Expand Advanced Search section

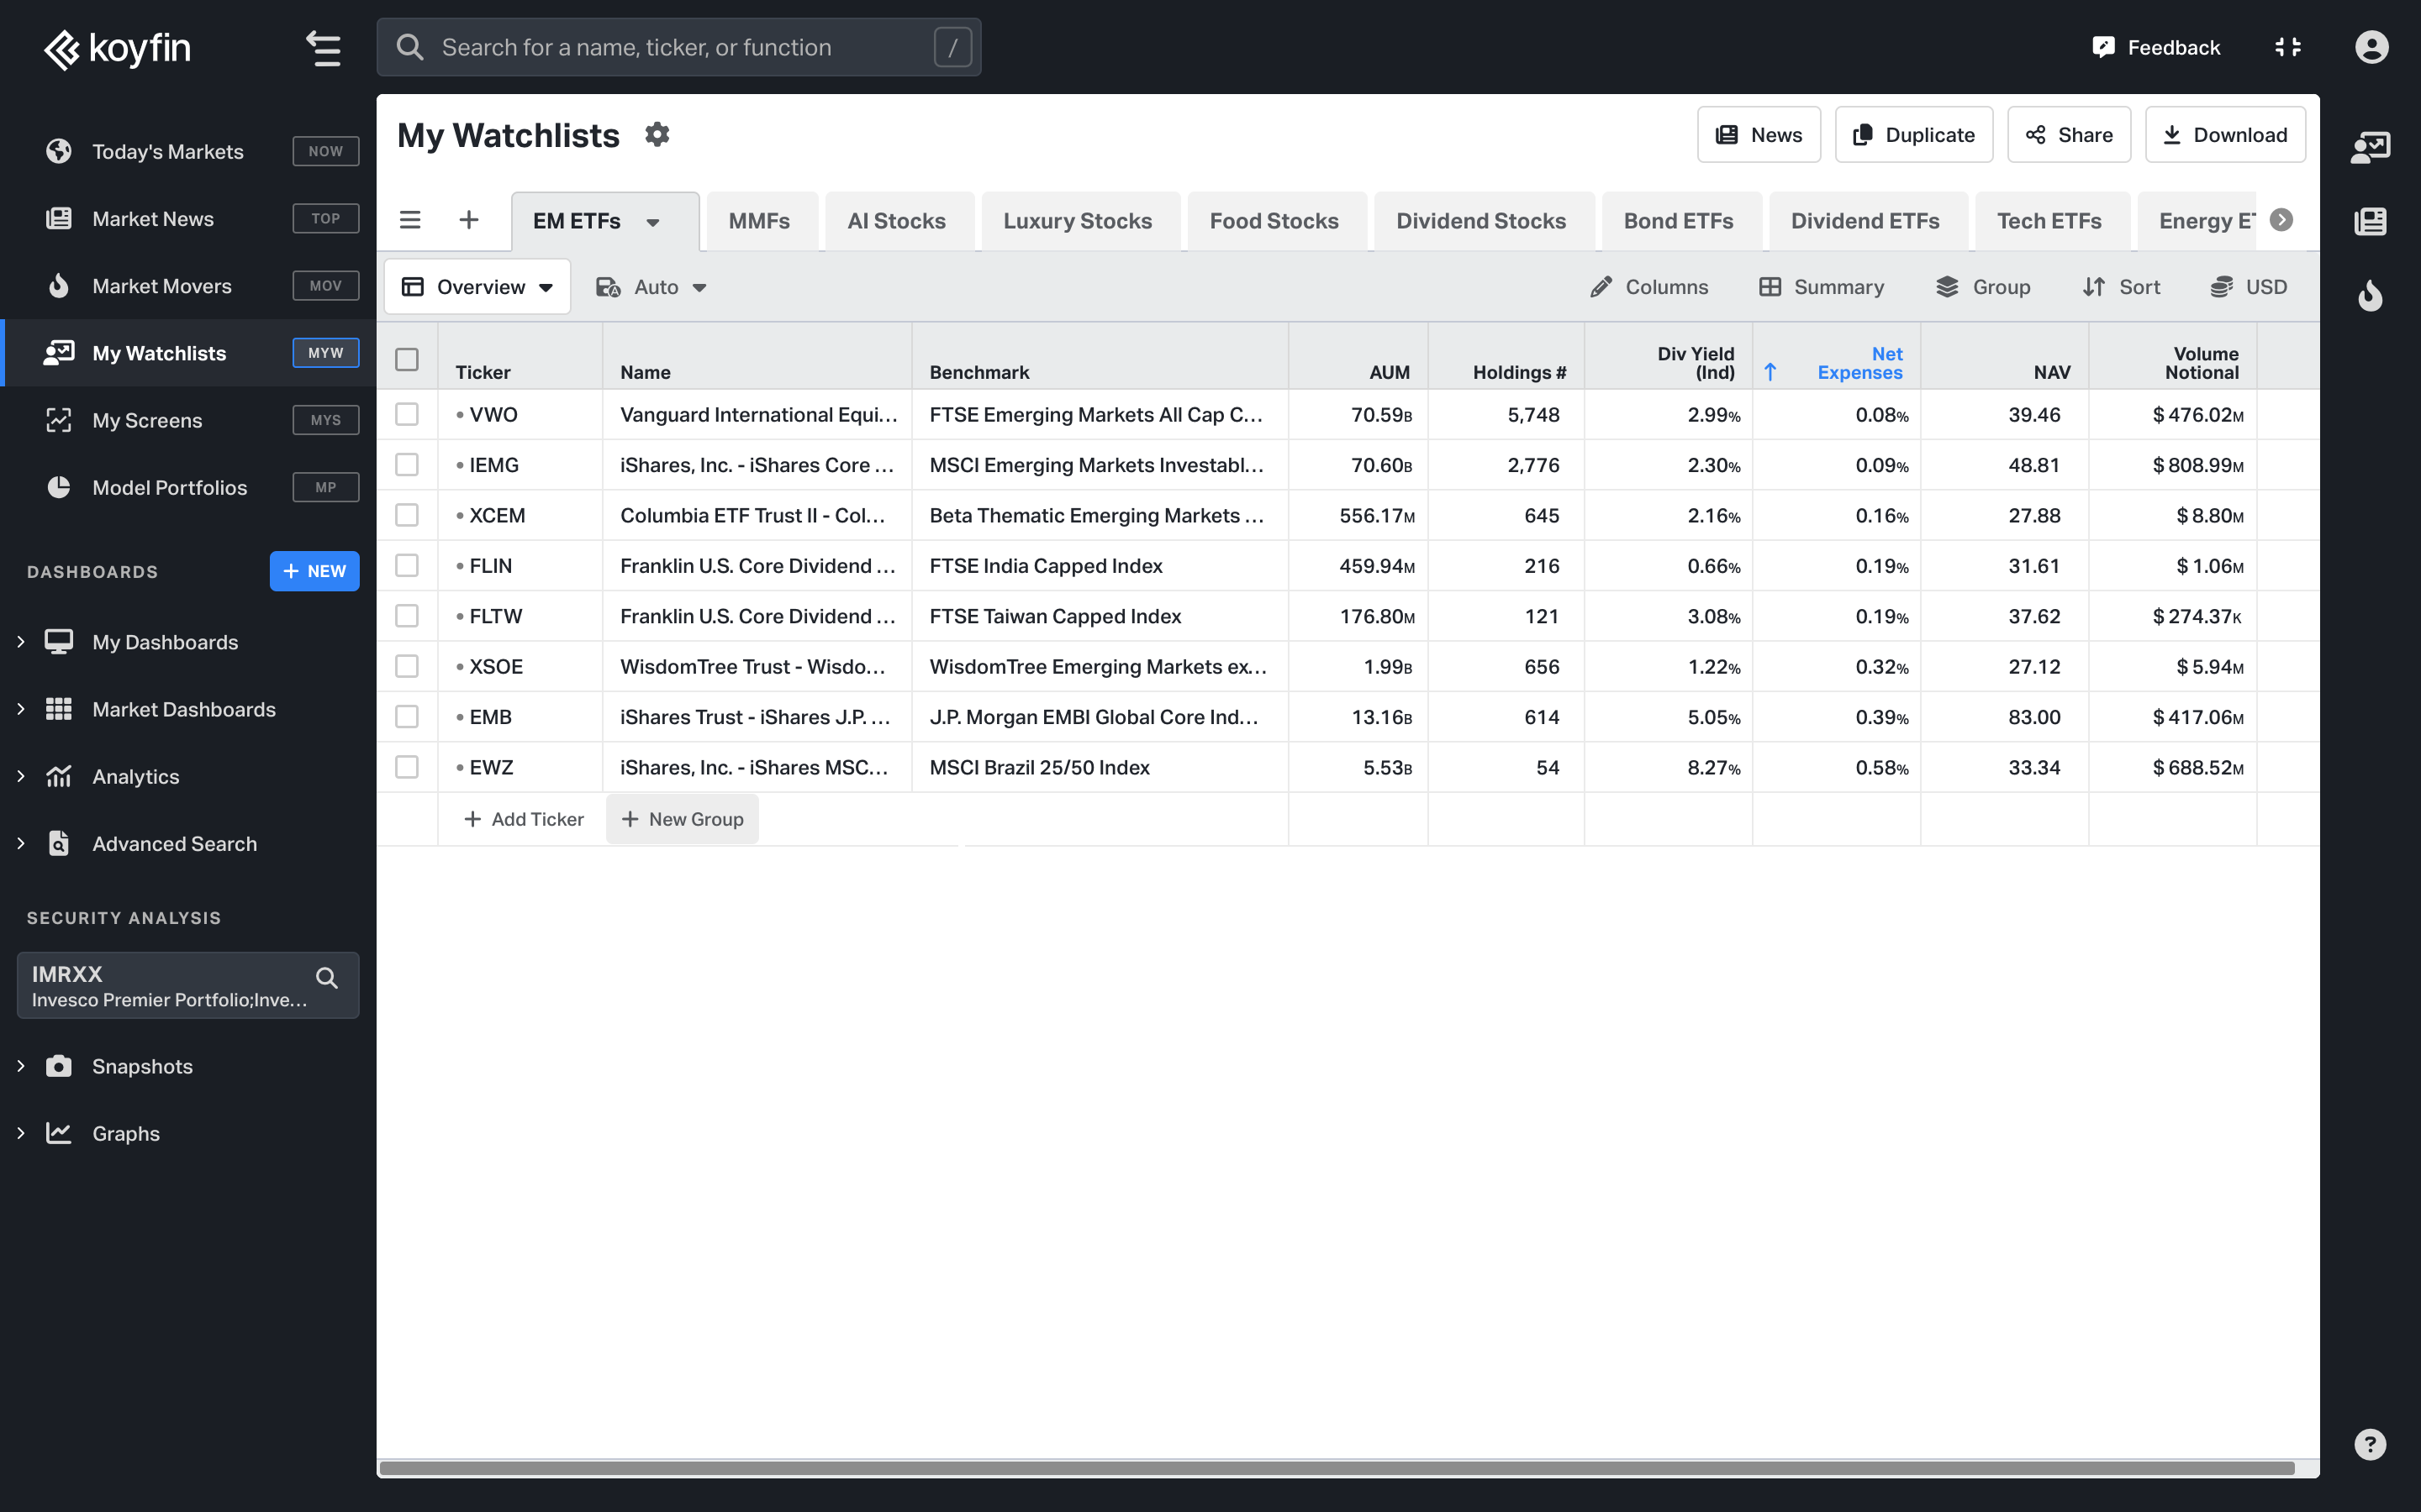pyautogui.click(x=21, y=843)
